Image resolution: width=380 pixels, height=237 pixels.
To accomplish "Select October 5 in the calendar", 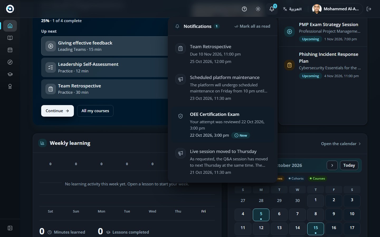I will pos(261,215).
